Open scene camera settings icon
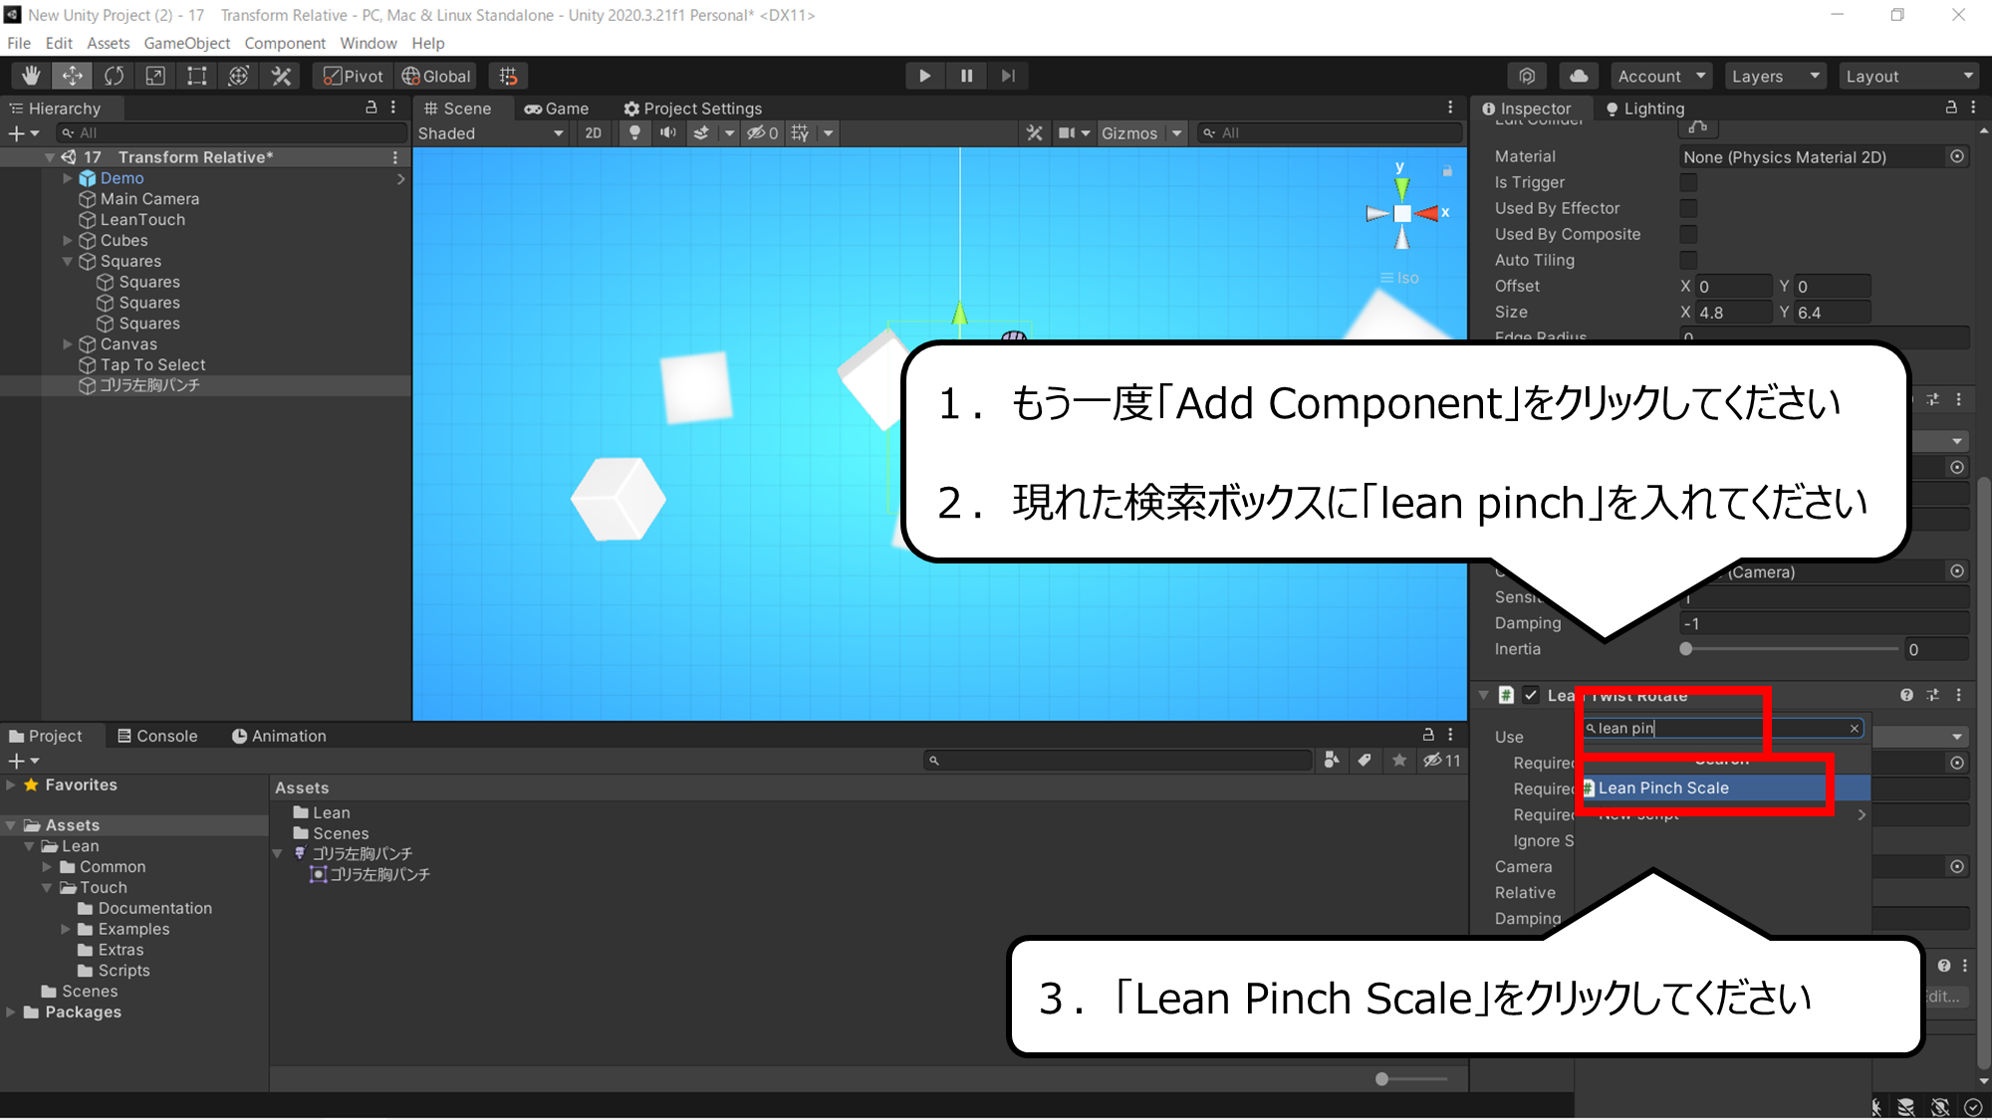The image size is (1992, 1120). [x=1067, y=132]
